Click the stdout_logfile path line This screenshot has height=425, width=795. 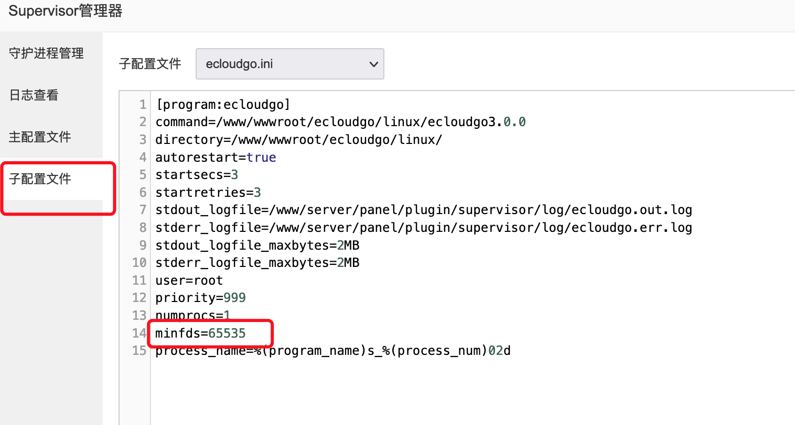tap(423, 210)
